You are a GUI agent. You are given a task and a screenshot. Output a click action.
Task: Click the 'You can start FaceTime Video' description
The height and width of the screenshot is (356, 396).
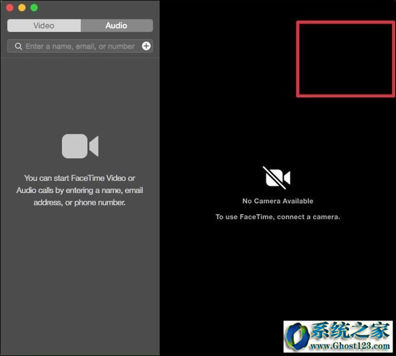(x=80, y=190)
